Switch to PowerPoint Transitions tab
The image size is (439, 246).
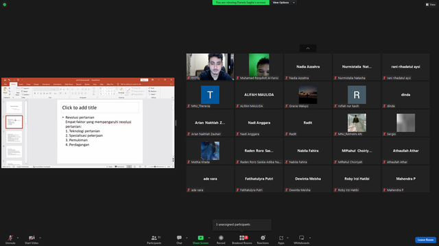point(46,84)
